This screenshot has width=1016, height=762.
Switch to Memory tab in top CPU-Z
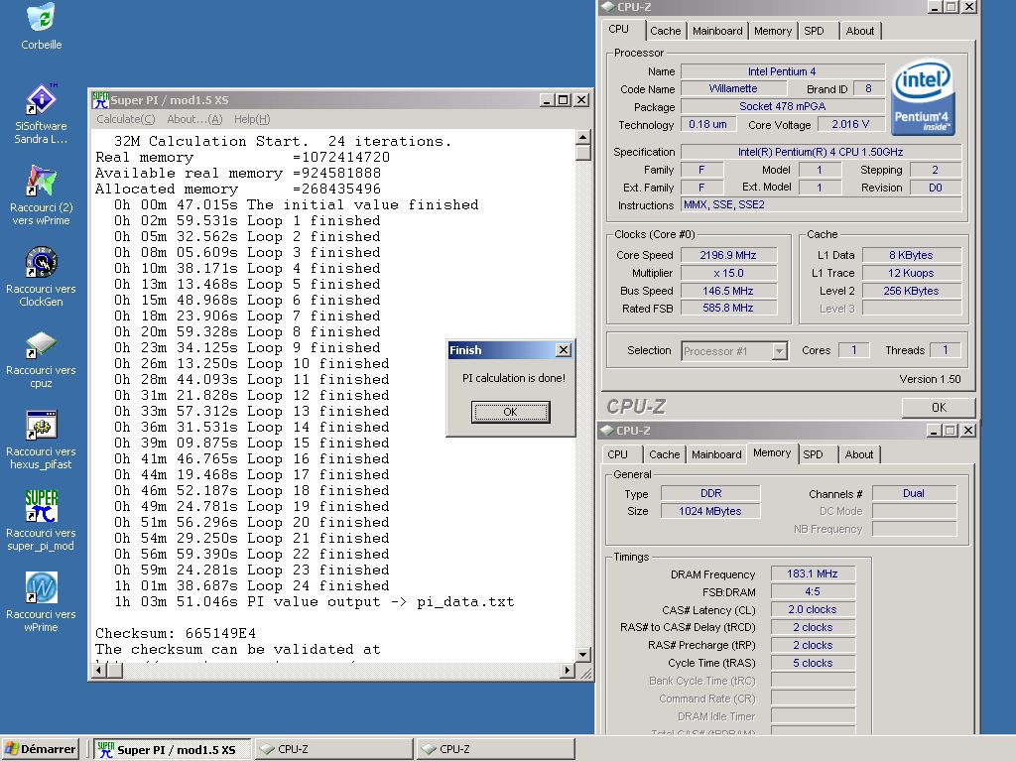coord(772,31)
